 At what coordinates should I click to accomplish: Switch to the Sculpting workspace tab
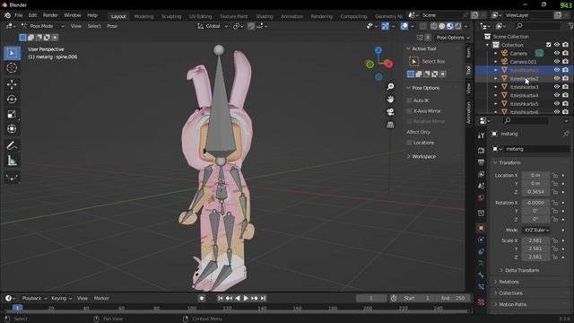click(x=171, y=16)
